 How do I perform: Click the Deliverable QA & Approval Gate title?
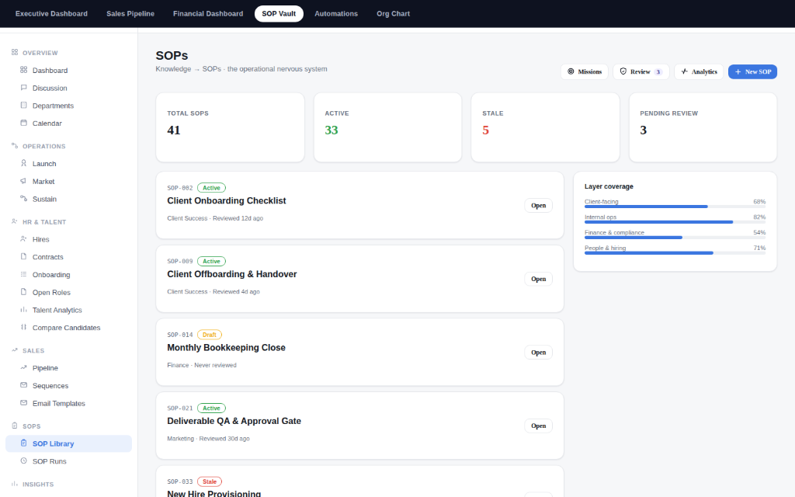[x=234, y=422]
